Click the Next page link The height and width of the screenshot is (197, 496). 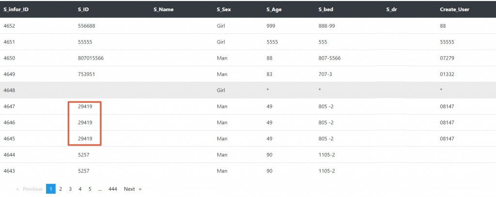point(133,189)
